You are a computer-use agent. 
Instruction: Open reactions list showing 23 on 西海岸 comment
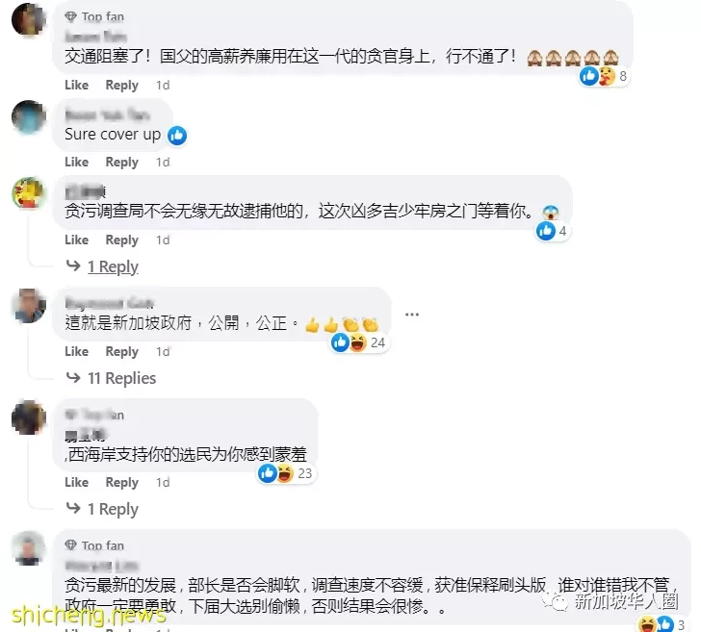(286, 473)
